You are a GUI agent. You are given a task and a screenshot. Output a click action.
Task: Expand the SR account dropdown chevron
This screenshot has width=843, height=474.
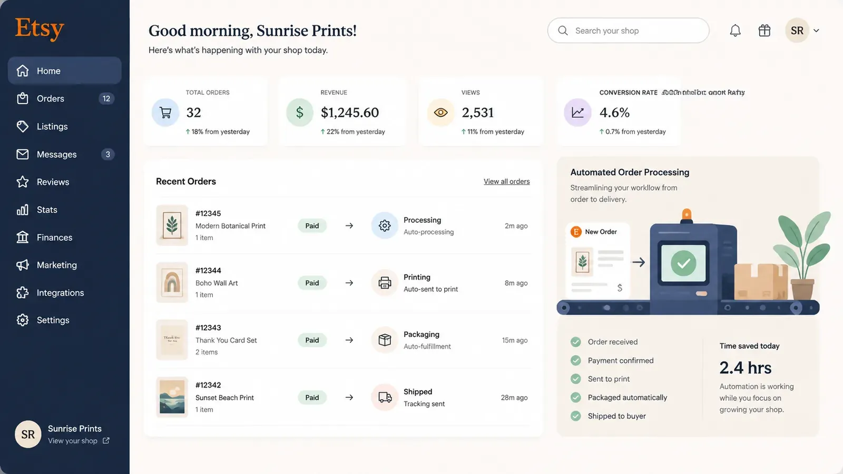[x=816, y=31]
